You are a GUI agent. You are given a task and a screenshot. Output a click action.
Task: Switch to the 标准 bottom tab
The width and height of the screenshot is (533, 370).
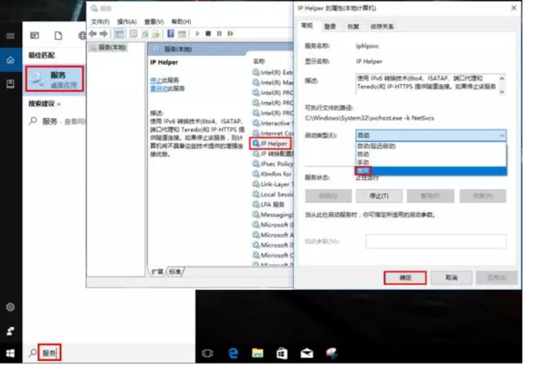click(x=175, y=272)
